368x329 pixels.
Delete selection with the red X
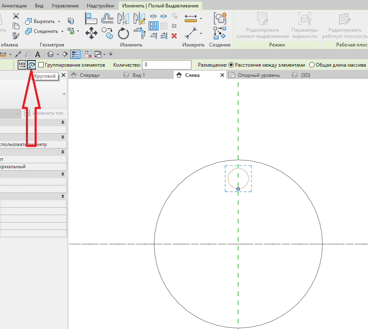174,36
